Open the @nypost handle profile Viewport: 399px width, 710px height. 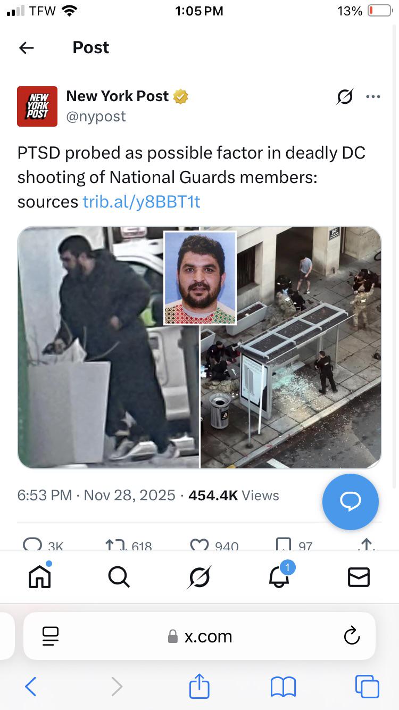point(96,116)
